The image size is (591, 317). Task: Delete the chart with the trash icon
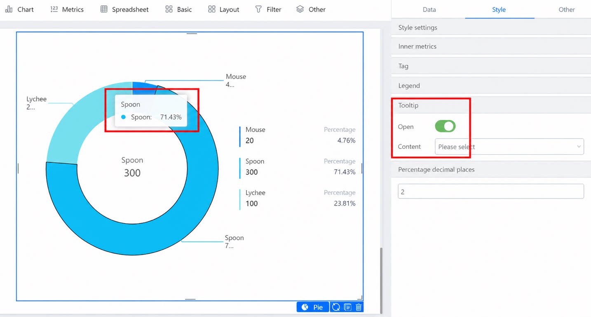[x=359, y=307]
